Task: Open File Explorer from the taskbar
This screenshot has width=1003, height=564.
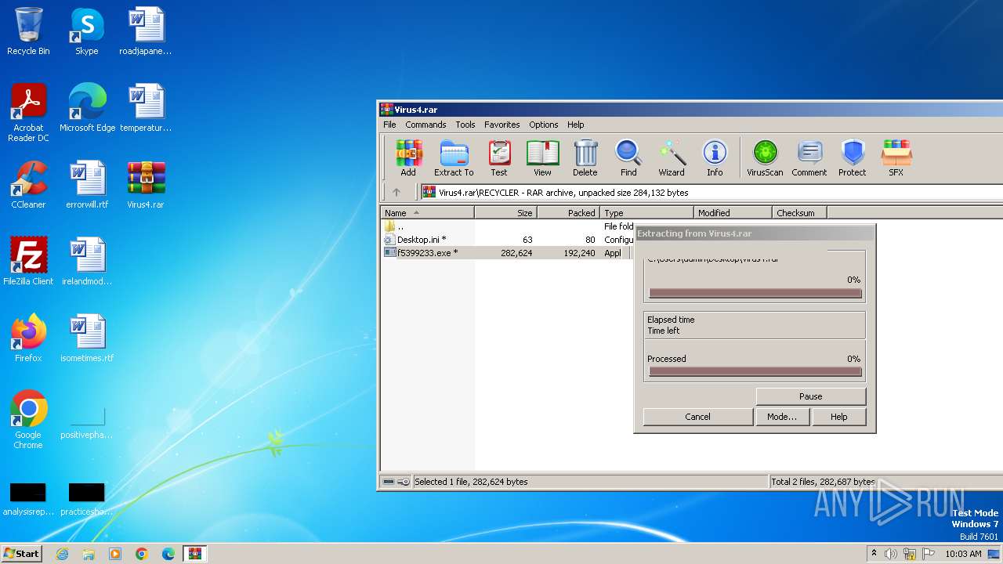Action: coord(89,554)
